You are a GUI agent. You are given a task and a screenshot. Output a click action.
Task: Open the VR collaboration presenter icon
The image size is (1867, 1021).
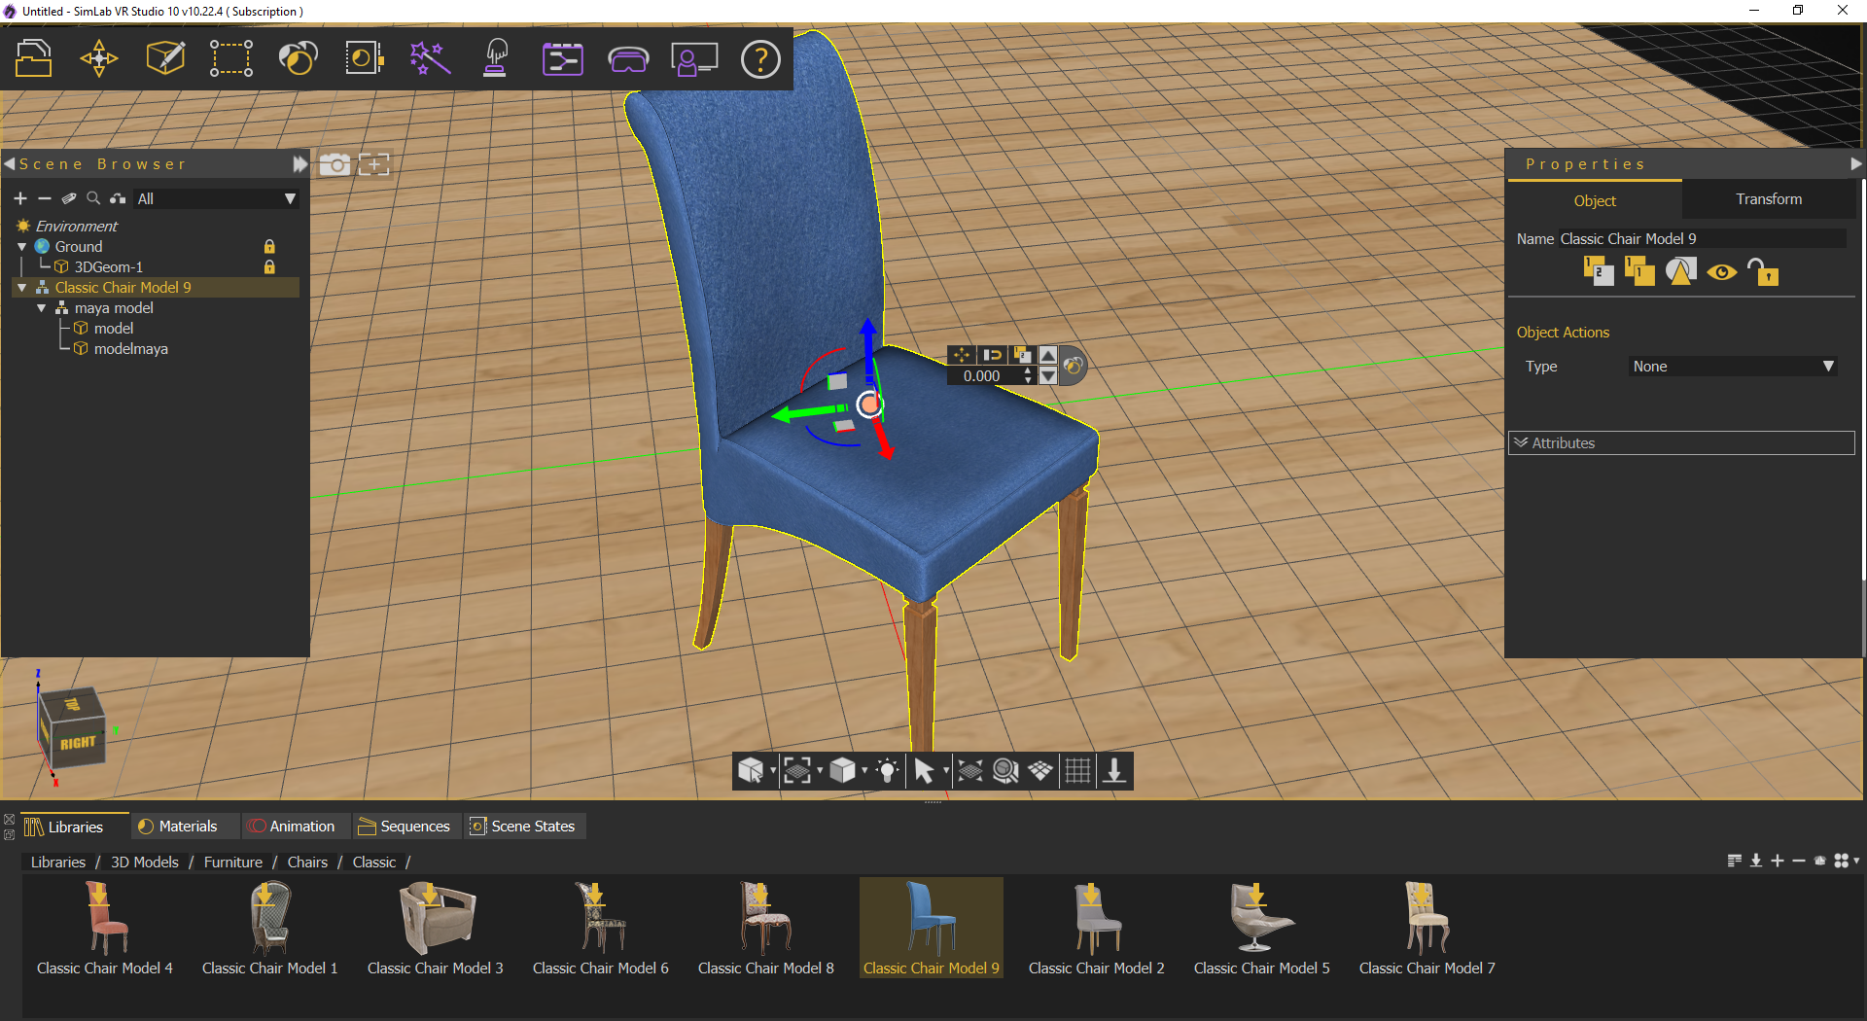pos(694,58)
